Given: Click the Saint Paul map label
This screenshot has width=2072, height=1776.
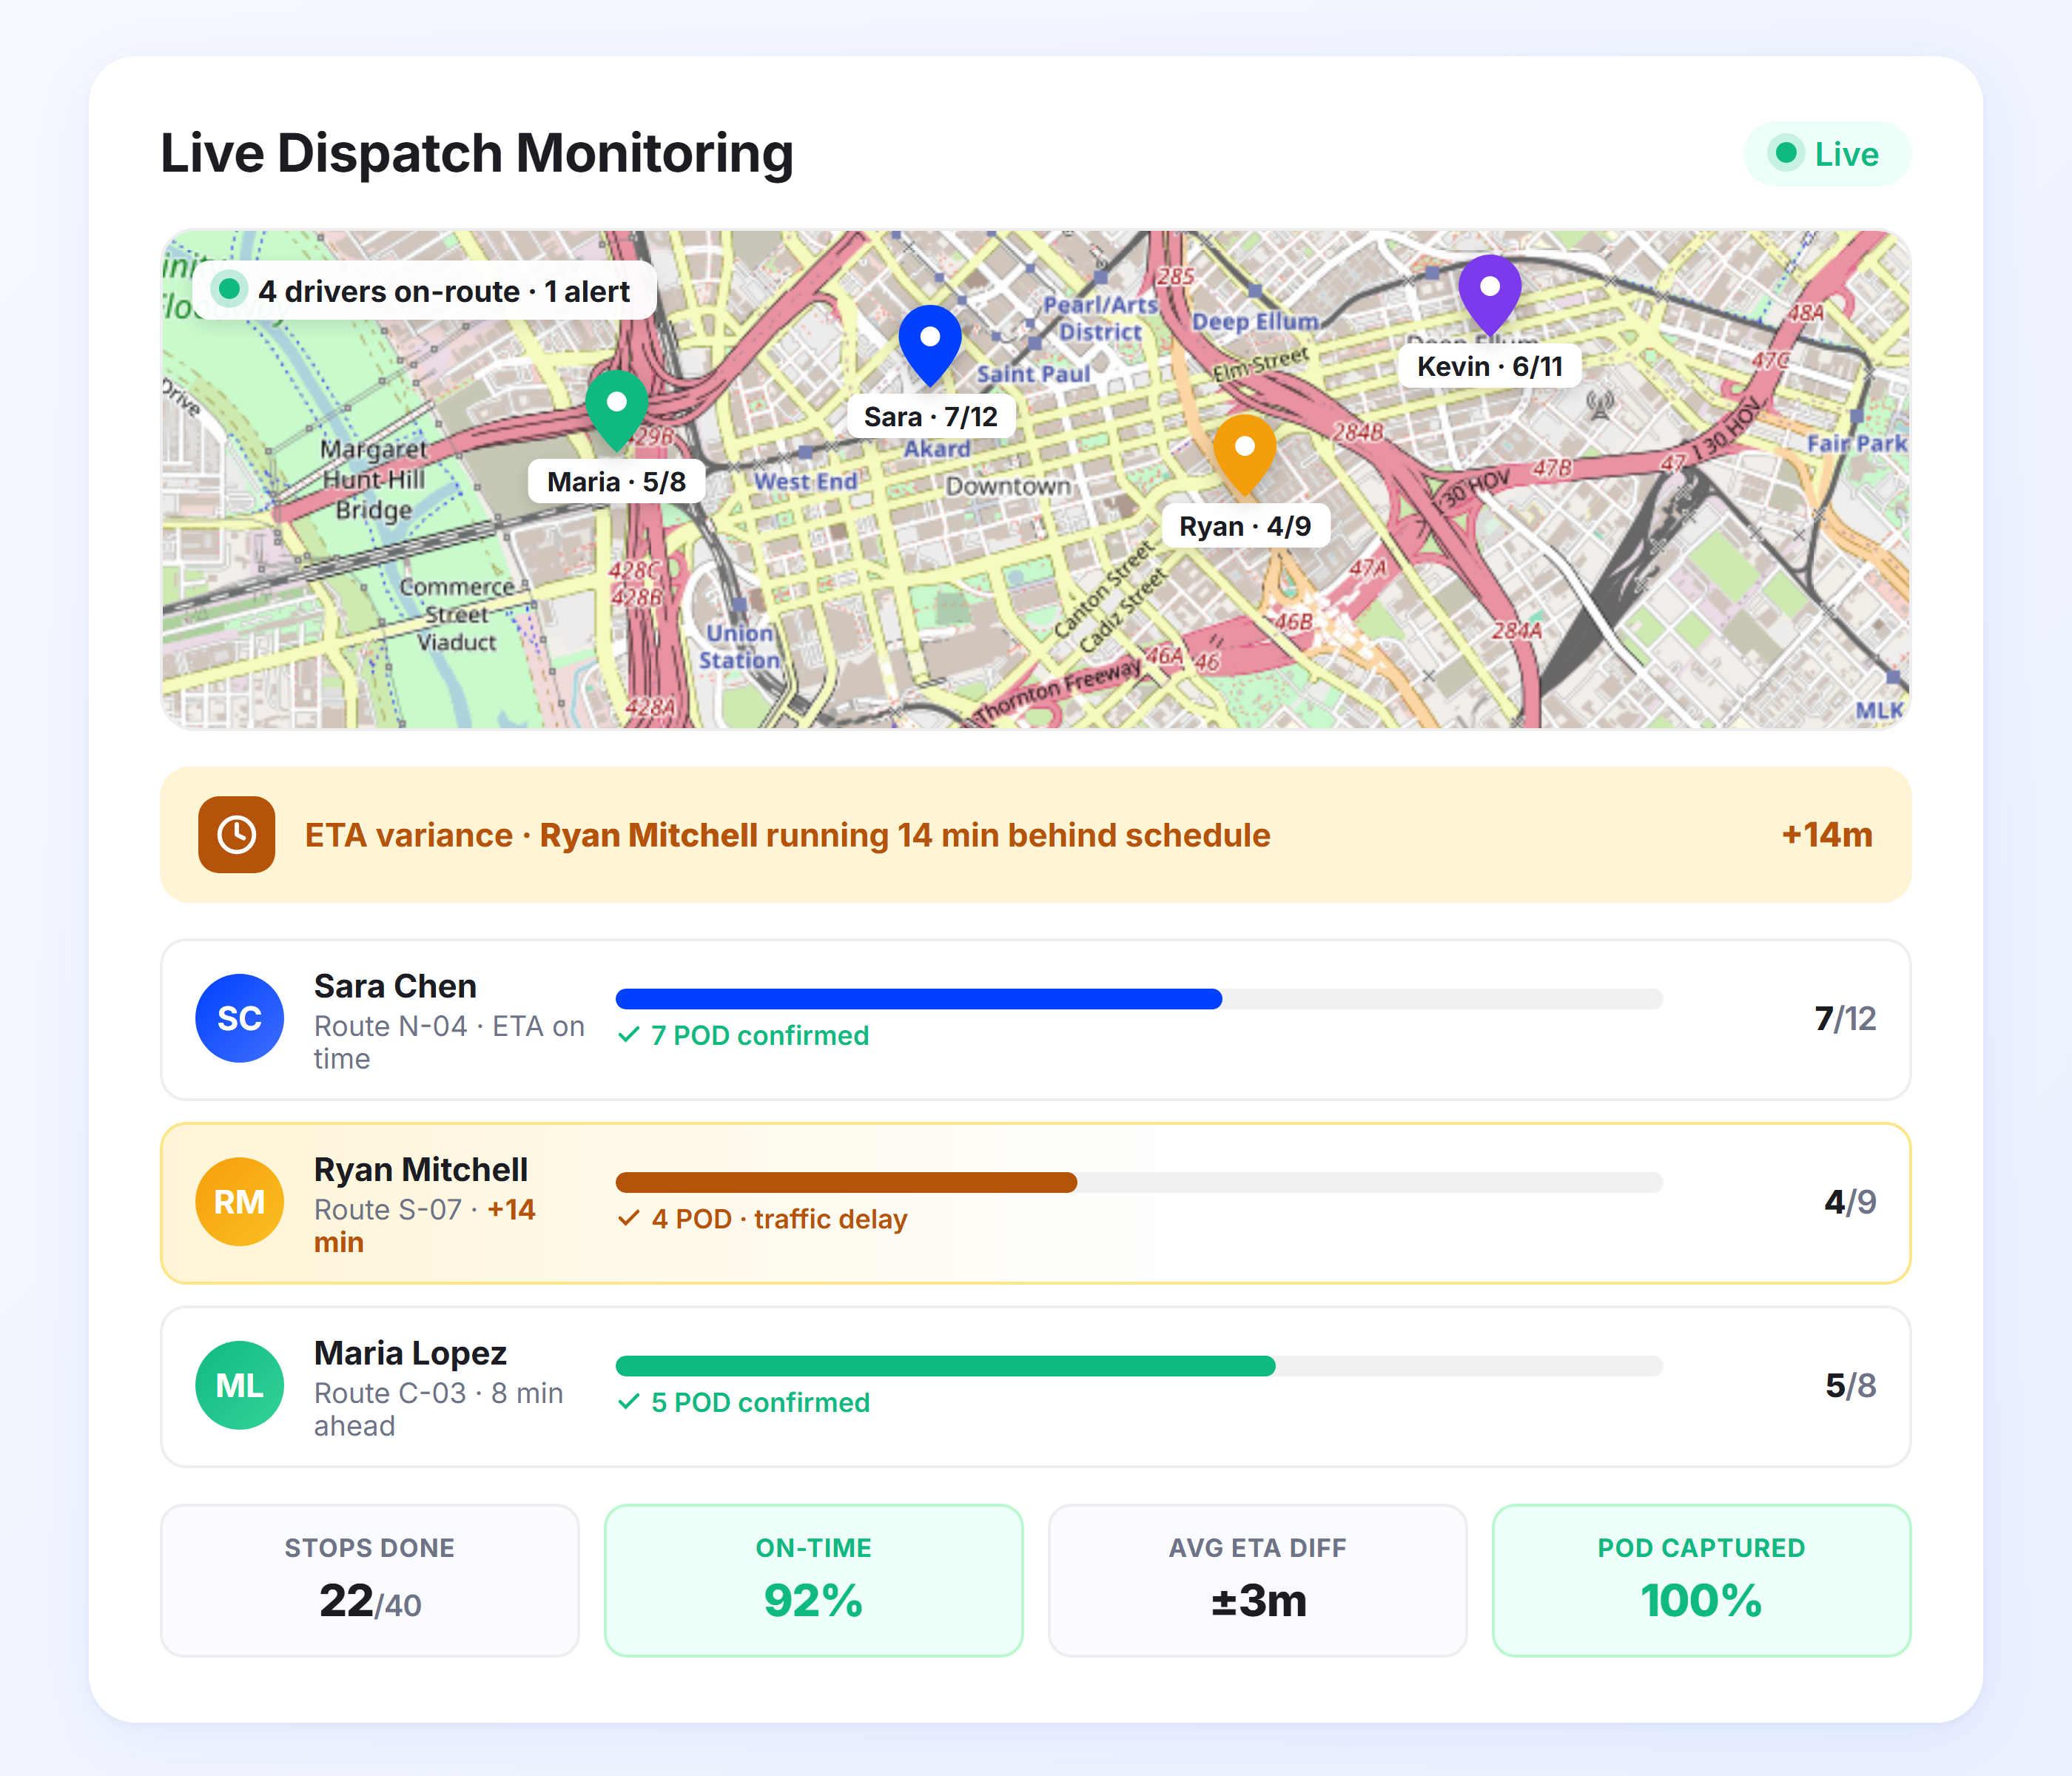Looking at the screenshot, I should tap(1033, 374).
